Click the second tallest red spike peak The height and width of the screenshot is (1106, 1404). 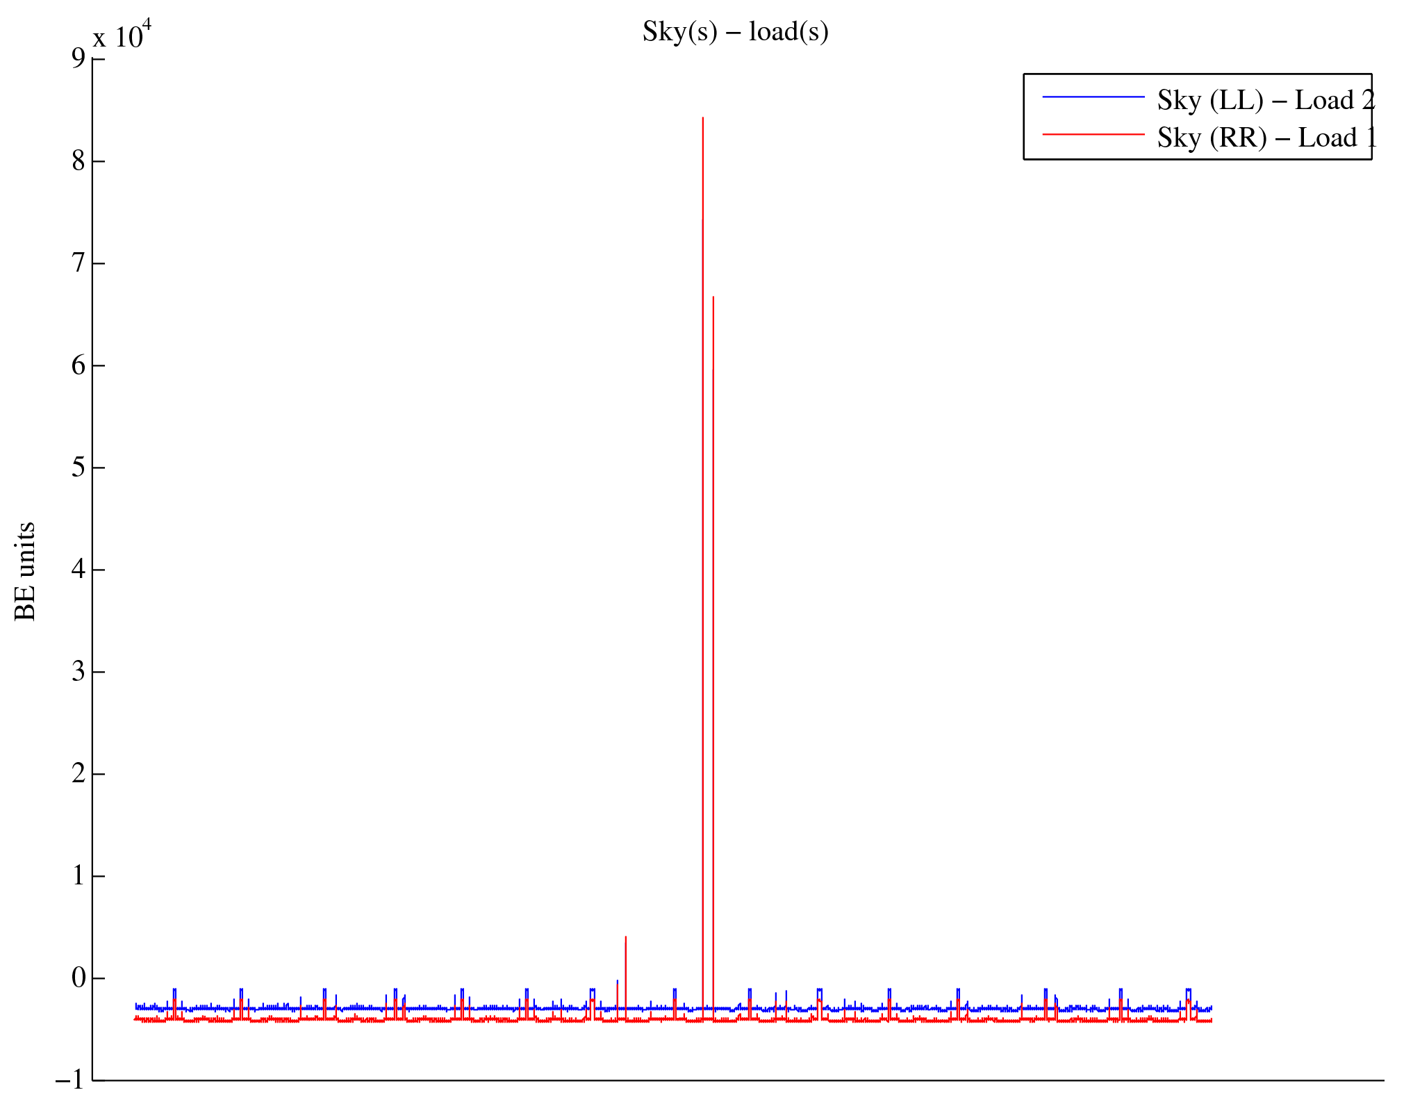point(713,299)
